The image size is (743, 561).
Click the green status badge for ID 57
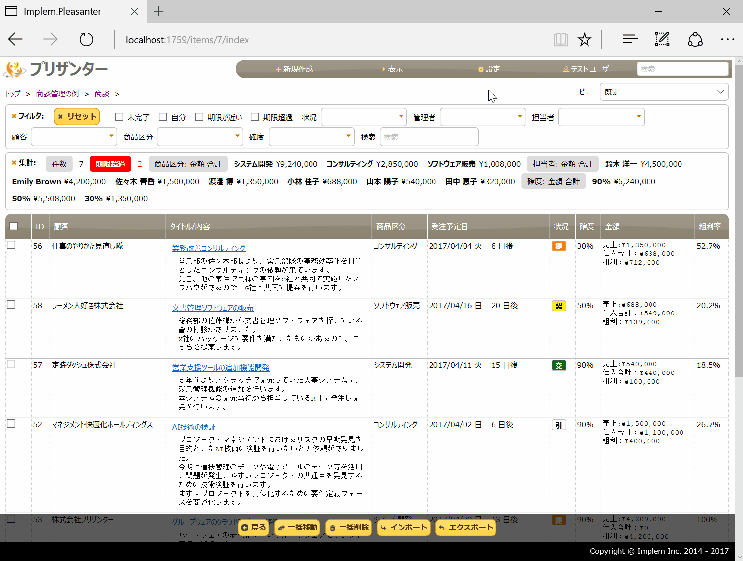[558, 365]
